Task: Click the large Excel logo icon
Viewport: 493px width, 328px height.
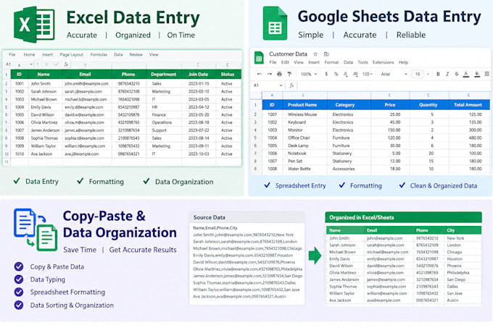Action: click(34, 25)
